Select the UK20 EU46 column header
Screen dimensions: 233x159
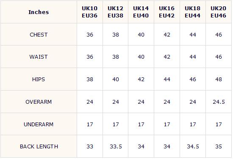219,12
